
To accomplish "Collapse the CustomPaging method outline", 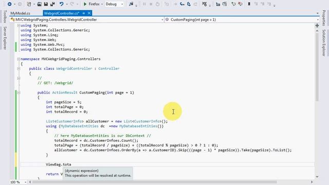I will pyautogui.click(x=19, y=92).
